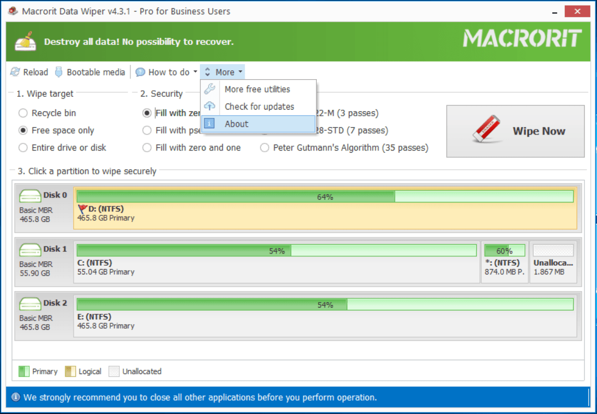Select the Recycle bin wipe target
The image size is (597, 414).
pyautogui.click(x=23, y=113)
